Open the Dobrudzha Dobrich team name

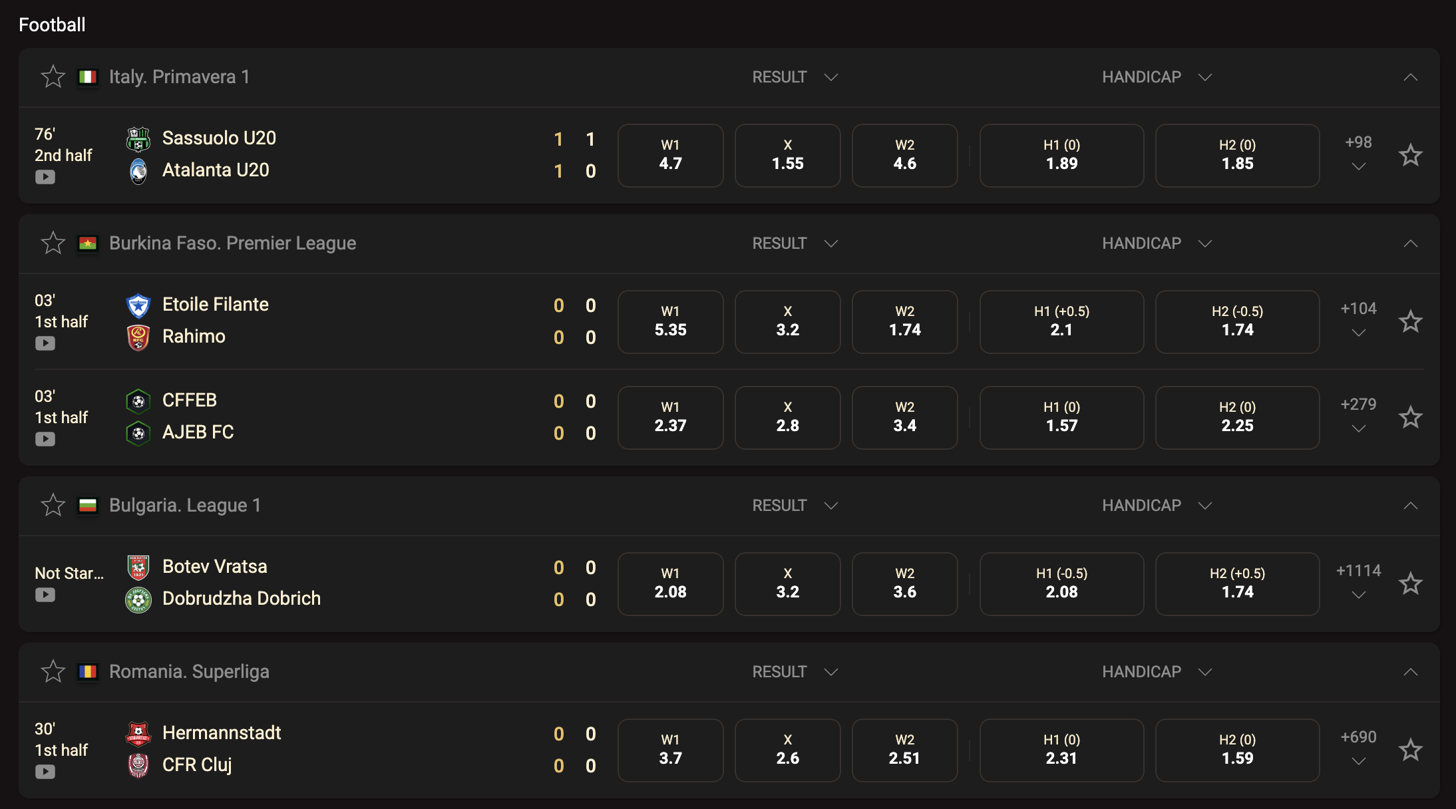pos(242,599)
